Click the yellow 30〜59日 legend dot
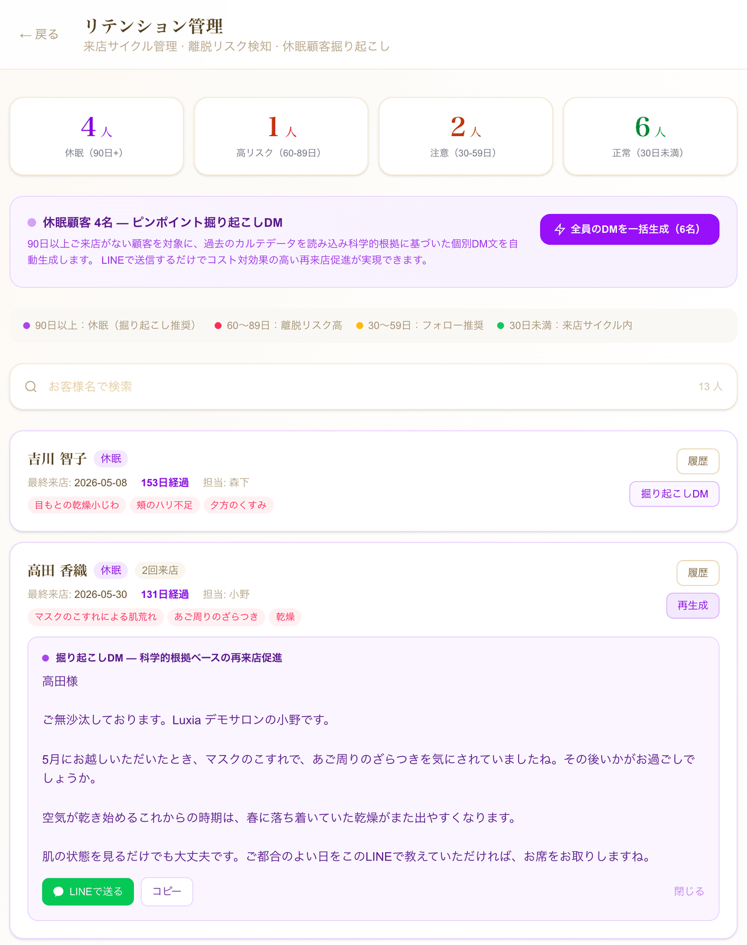This screenshot has width=747, height=945. coord(360,326)
